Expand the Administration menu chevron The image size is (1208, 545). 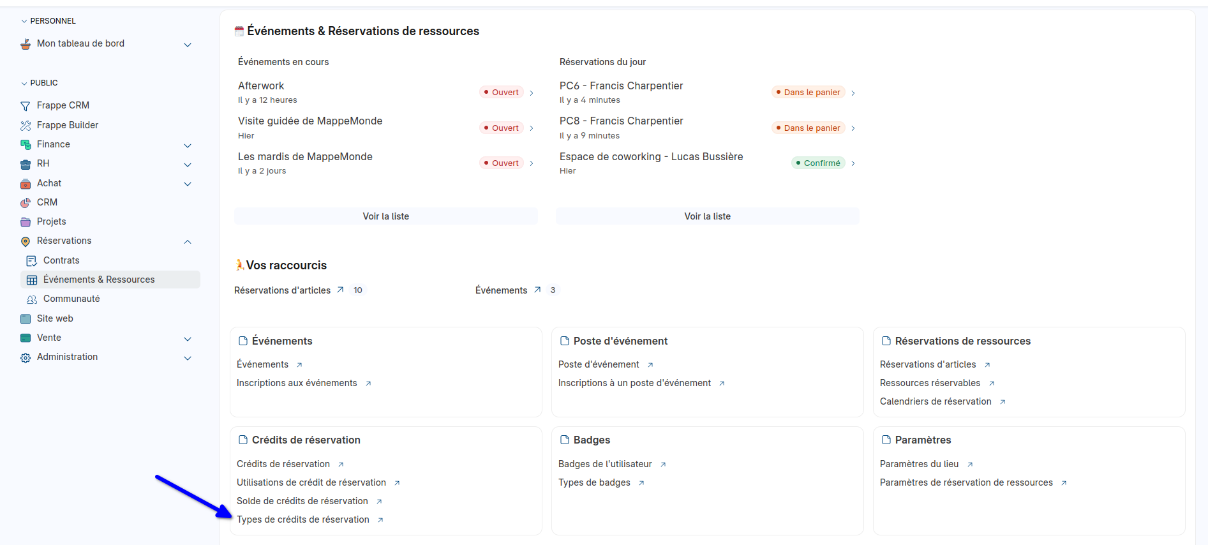(x=188, y=358)
